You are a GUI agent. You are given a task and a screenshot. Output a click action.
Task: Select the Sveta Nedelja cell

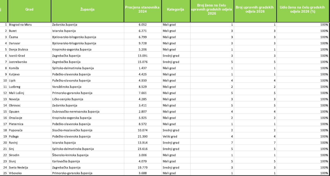pos(18,168)
